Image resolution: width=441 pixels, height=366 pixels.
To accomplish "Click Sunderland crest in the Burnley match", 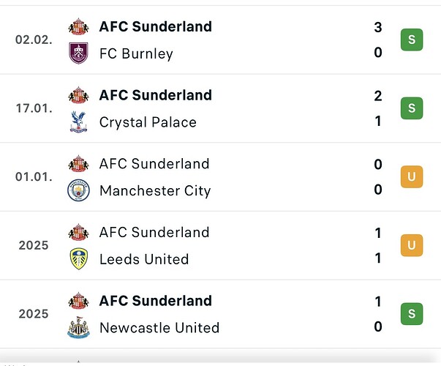I will (x=78, y=26).
